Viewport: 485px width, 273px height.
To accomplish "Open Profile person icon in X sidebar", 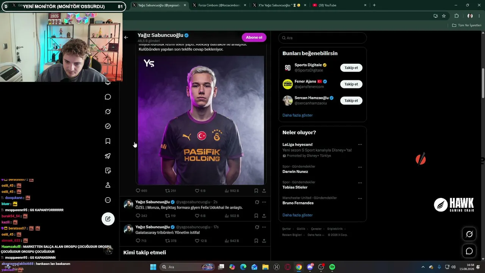I will click(x=108, y=185).
